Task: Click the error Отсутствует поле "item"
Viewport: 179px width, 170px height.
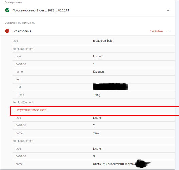Action: [31, 110]
